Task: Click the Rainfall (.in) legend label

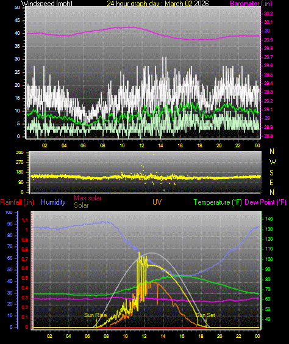Action: [x=17, y=202]
